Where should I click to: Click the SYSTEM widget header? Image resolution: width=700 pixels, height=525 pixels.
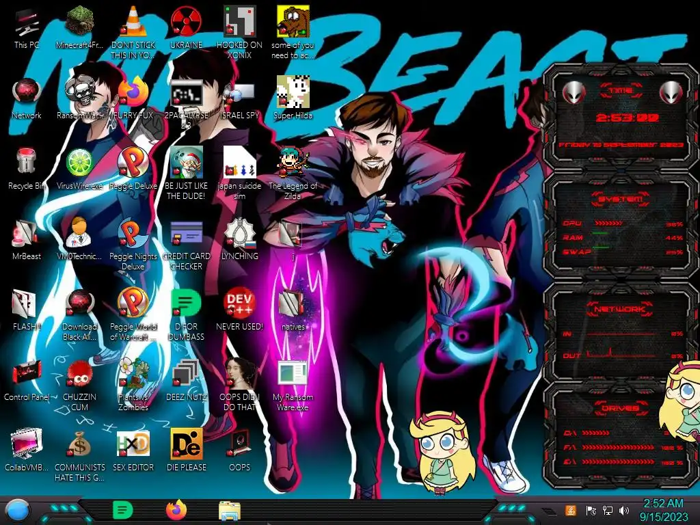(619, 199)
